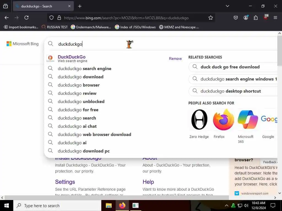Open Windows Start menu
This screenshot has width=282, height=211.
[7, 206]
